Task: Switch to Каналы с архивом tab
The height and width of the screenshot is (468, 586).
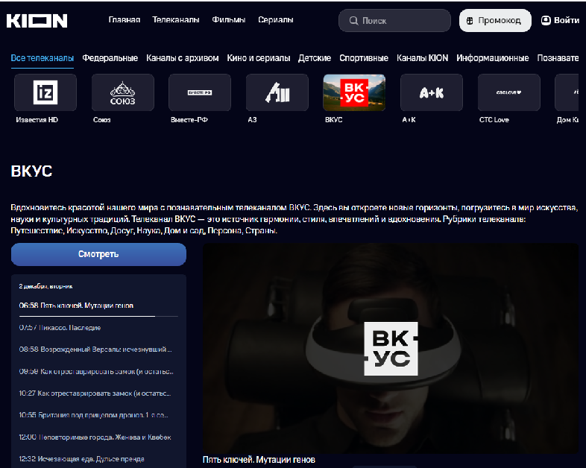Action: [x=183, y=58]
